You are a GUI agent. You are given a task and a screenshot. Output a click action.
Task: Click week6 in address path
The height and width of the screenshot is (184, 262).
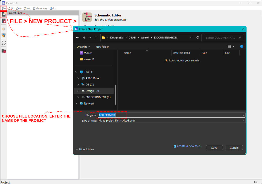click(x=145, y=38)
